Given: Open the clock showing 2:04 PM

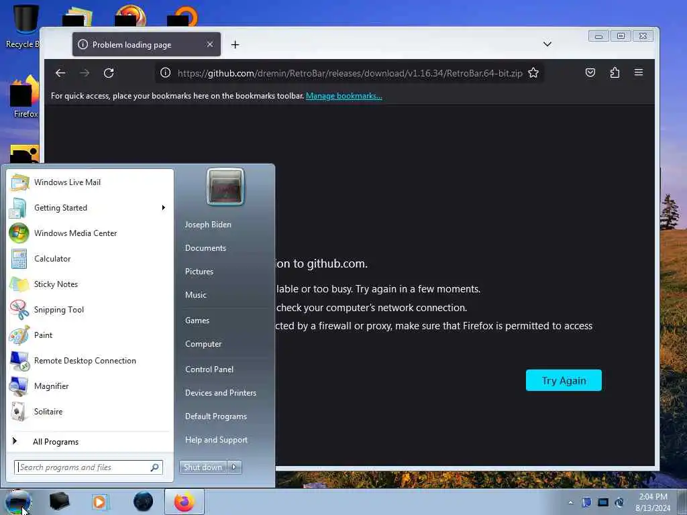Looking at the screenshot, I should (x=653, y=502).
